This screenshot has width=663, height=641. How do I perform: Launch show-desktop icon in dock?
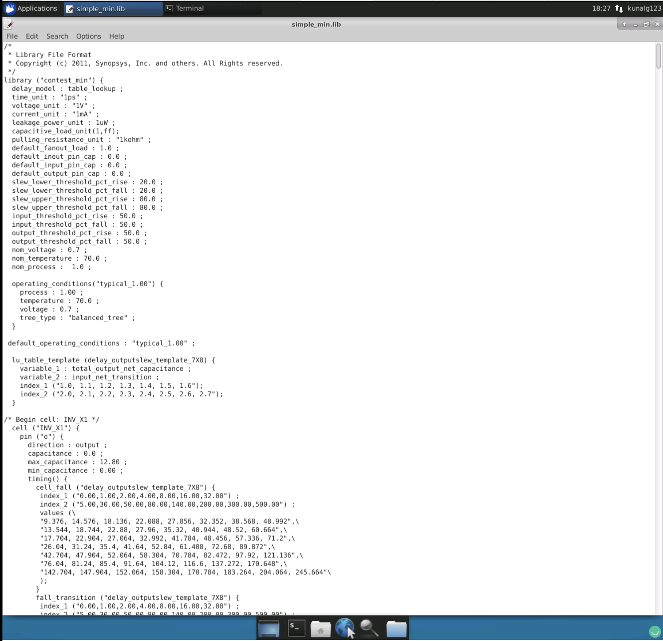(269, 628)
